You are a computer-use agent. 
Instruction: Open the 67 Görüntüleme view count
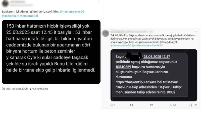click(39, 89)
